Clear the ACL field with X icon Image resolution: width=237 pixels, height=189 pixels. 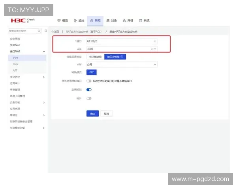point(152,49)
